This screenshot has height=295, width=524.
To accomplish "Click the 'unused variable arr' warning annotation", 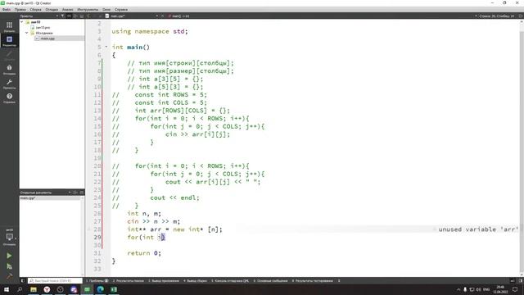I will tap(478, 229).
